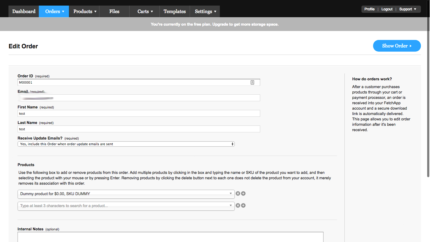Open the Templates page
Viewport: 430px width, 242px height.
point(175,12)
